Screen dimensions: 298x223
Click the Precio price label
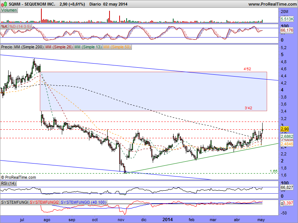tap(7, 47)
